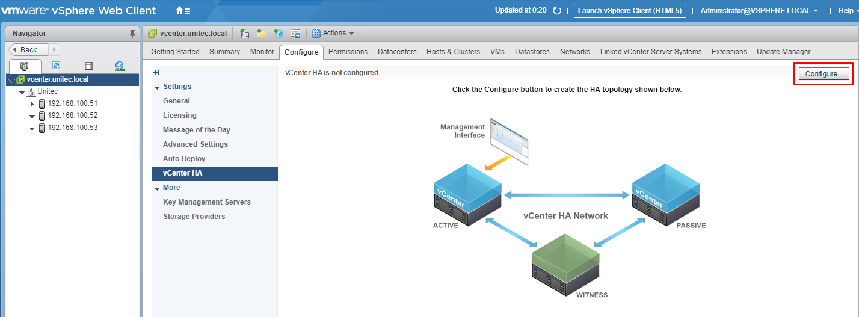Open the VMs tab

click(x=497, y=52)
